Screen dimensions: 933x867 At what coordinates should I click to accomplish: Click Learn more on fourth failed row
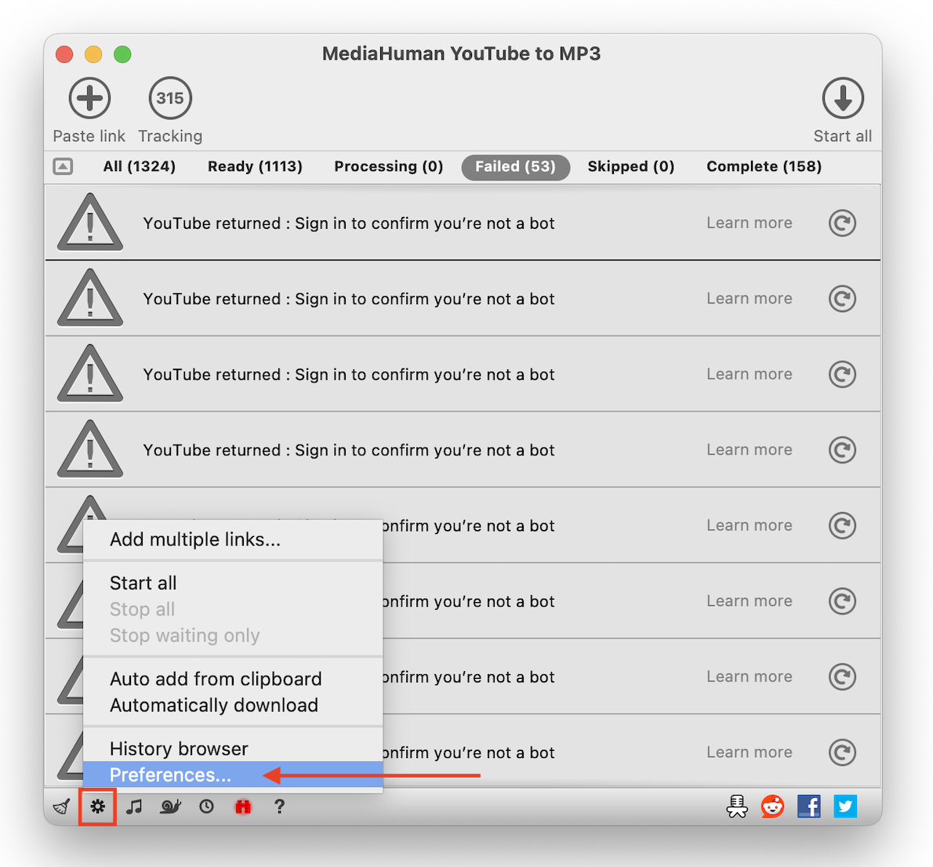pyautogui.click(x=749, y=450)
